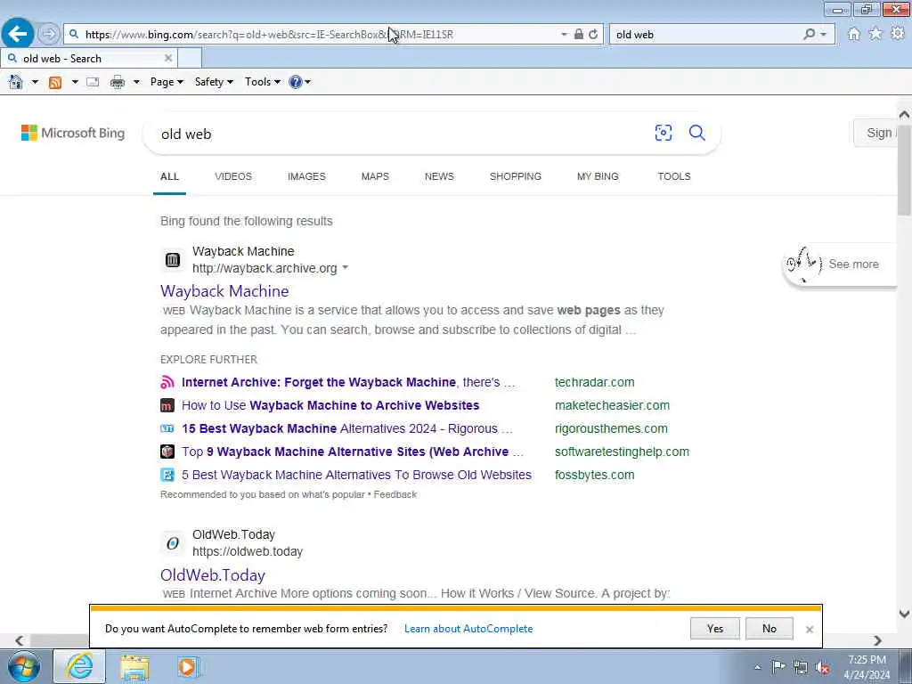Viewport: 912px width, 684px height.
Task: Click Yes on the AutoComplete prompt
Action: 715,629
